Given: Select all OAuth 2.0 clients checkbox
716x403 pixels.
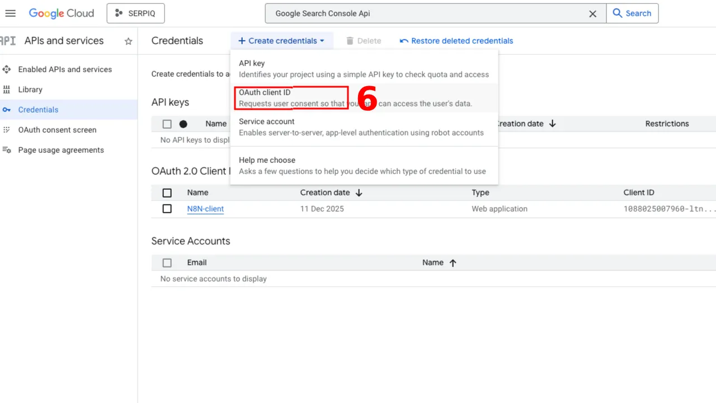Looking at the screenshot, I should coord(167,193).
